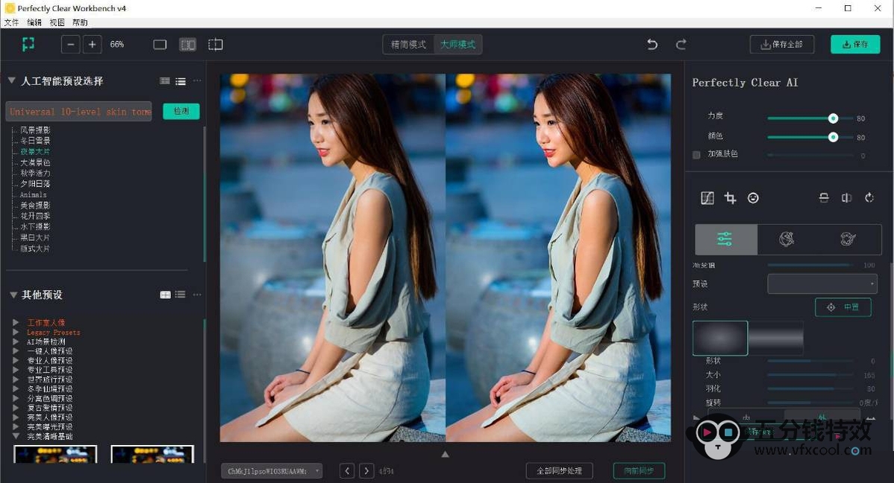This screenshot has height=483, width=894.
Task: Click the Universal 10-level skin tone field
Action: 78,112
